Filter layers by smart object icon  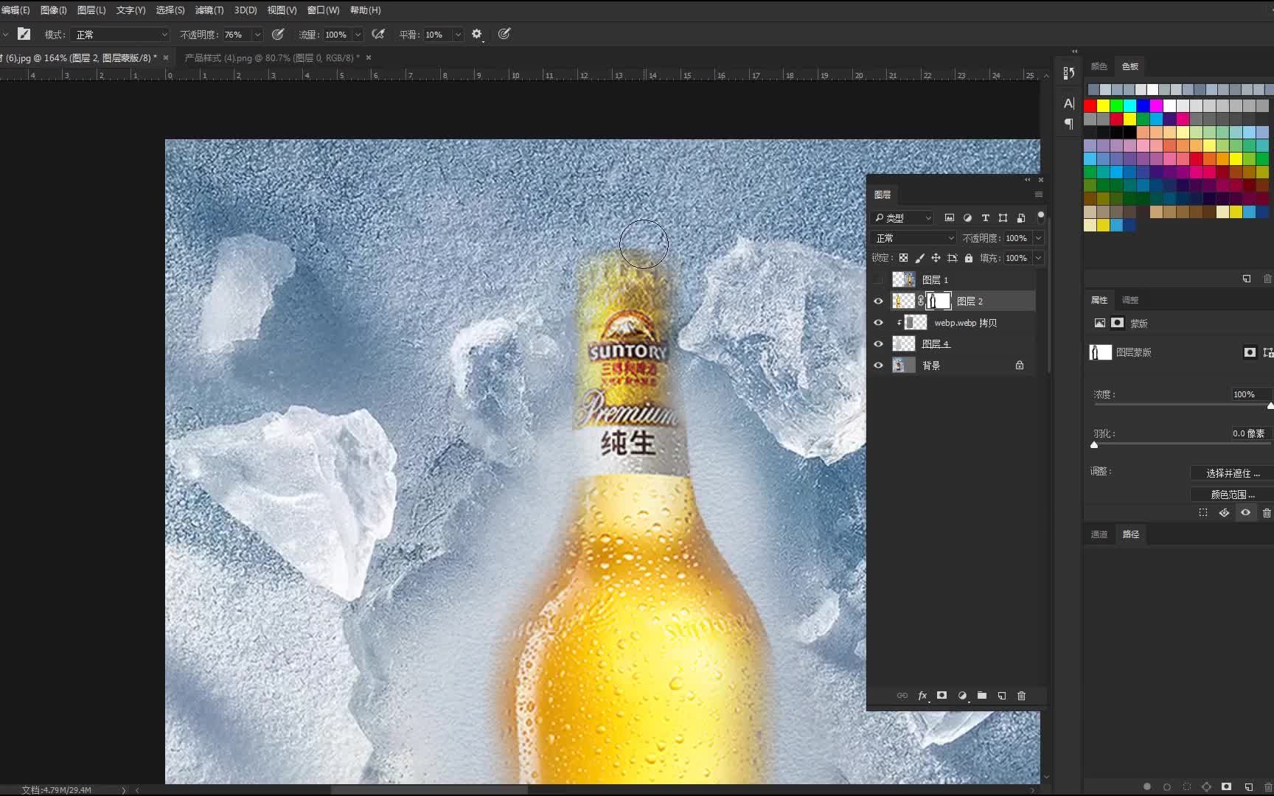1021,218
